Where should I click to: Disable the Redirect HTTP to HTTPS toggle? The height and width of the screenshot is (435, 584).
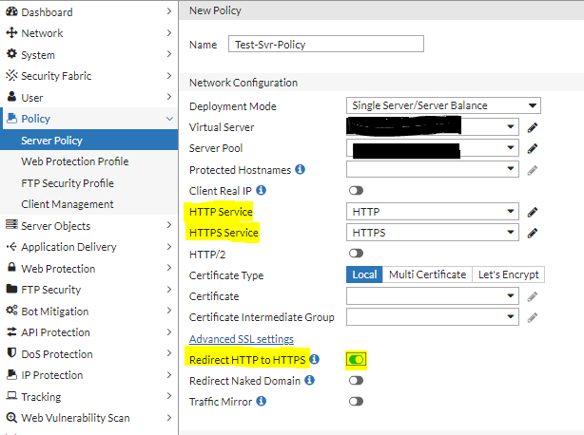(358, 359)
